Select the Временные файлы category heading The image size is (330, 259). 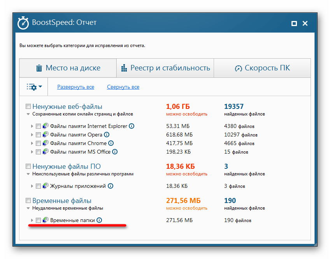pyautogui.click(x=62, y=201)
